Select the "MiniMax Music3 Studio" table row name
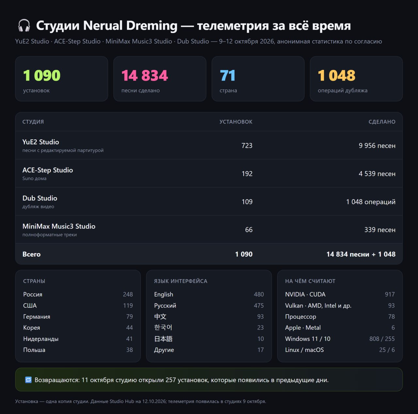Image resolution: width=418 pixels, height=414 pixels. coord(59,226)
